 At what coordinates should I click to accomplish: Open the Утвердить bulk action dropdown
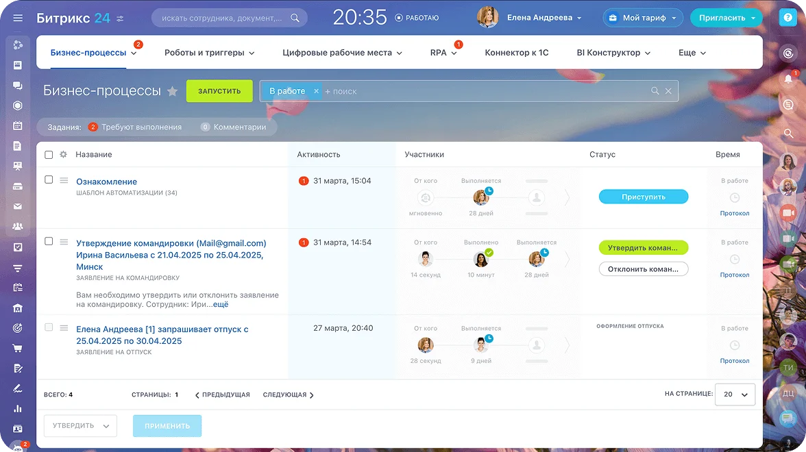tap(80, 426)
